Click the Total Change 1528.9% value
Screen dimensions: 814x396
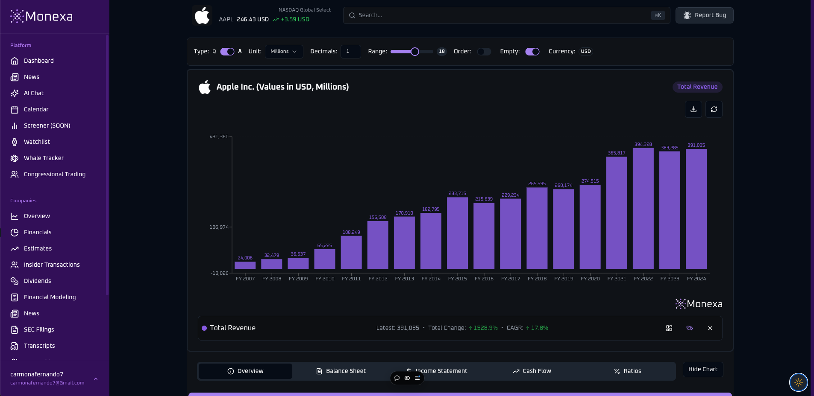tap(483, 328)
